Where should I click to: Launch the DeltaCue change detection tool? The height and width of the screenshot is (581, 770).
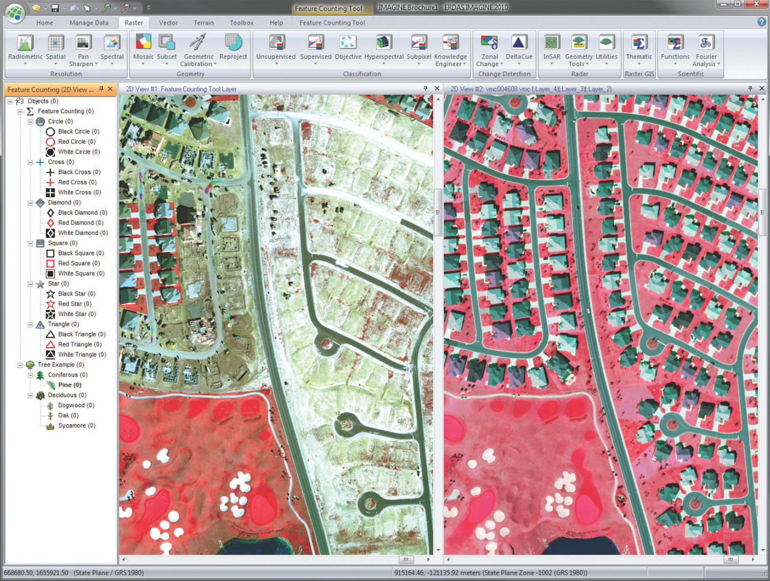[x=519, y=43]
